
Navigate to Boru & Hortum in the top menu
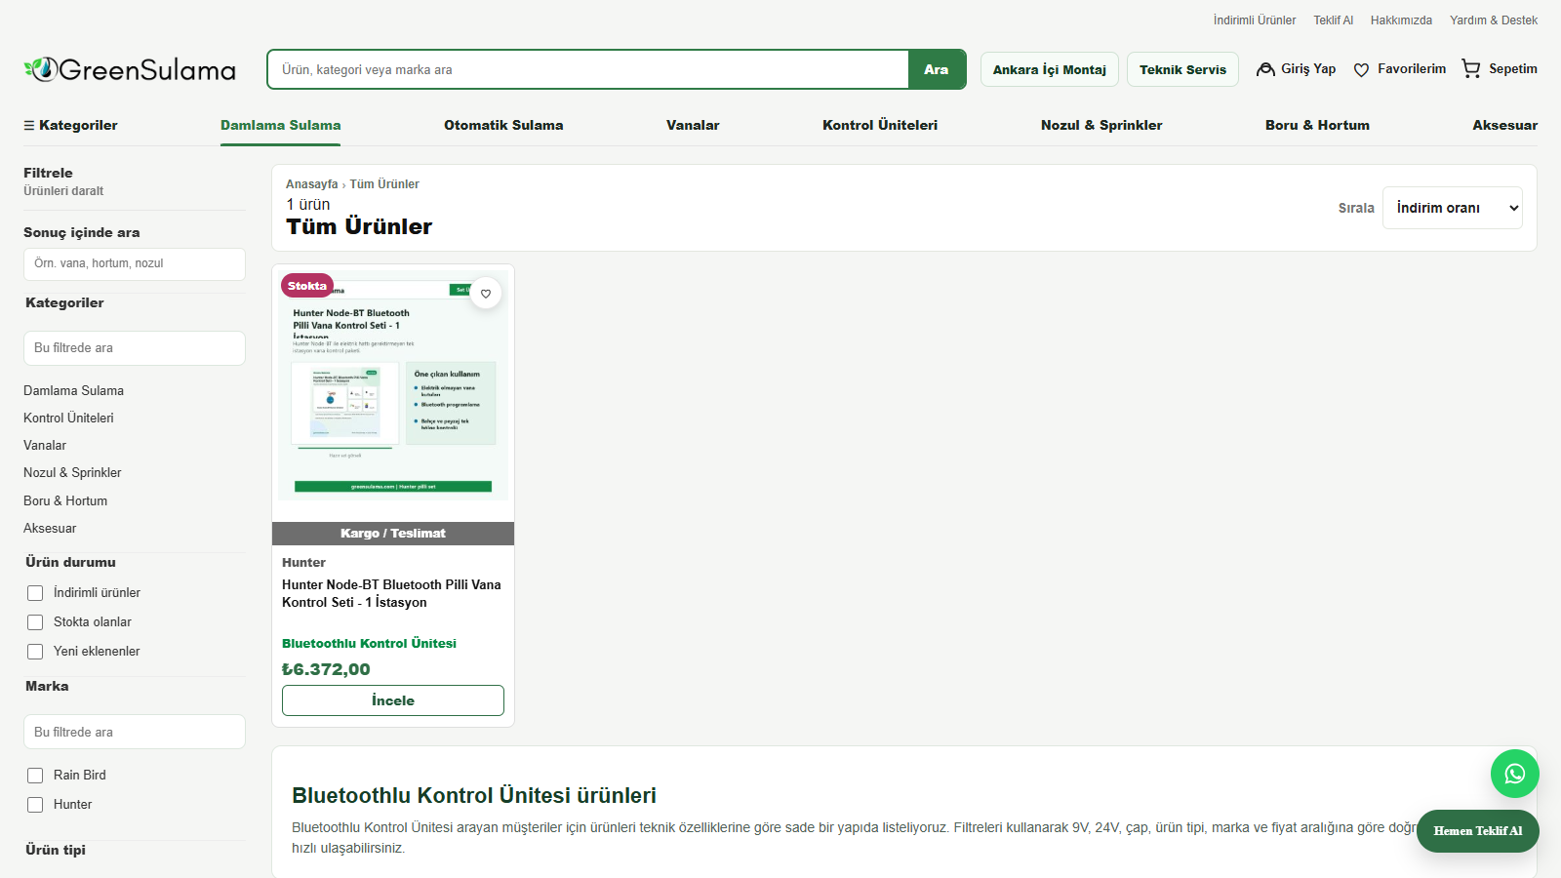click(1317, 125)
